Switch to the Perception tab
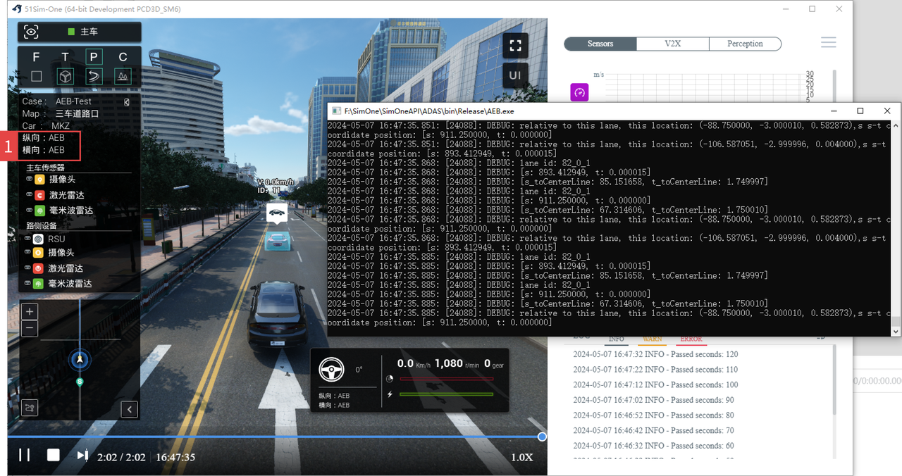 click(745, 44)
